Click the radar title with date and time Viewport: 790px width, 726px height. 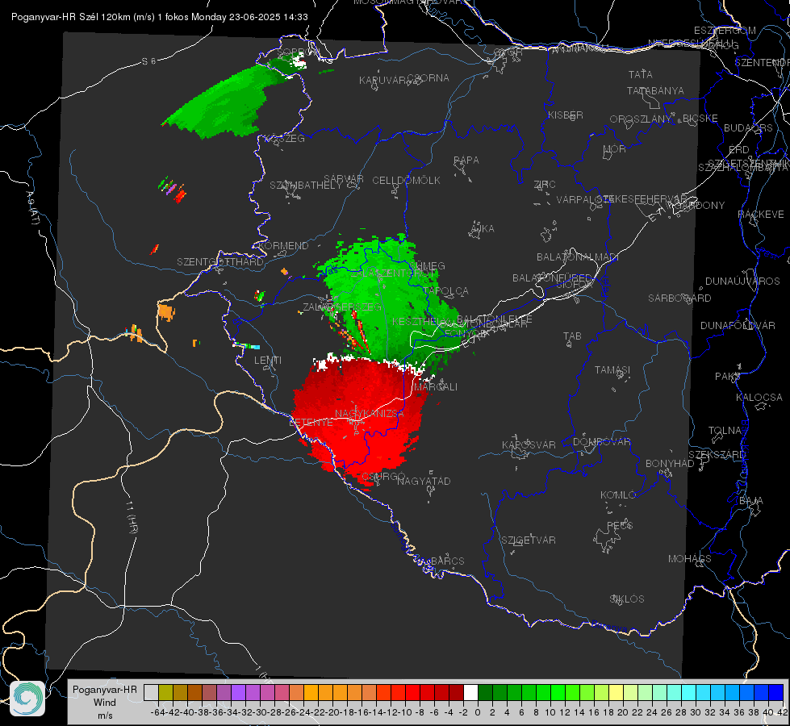159,17
